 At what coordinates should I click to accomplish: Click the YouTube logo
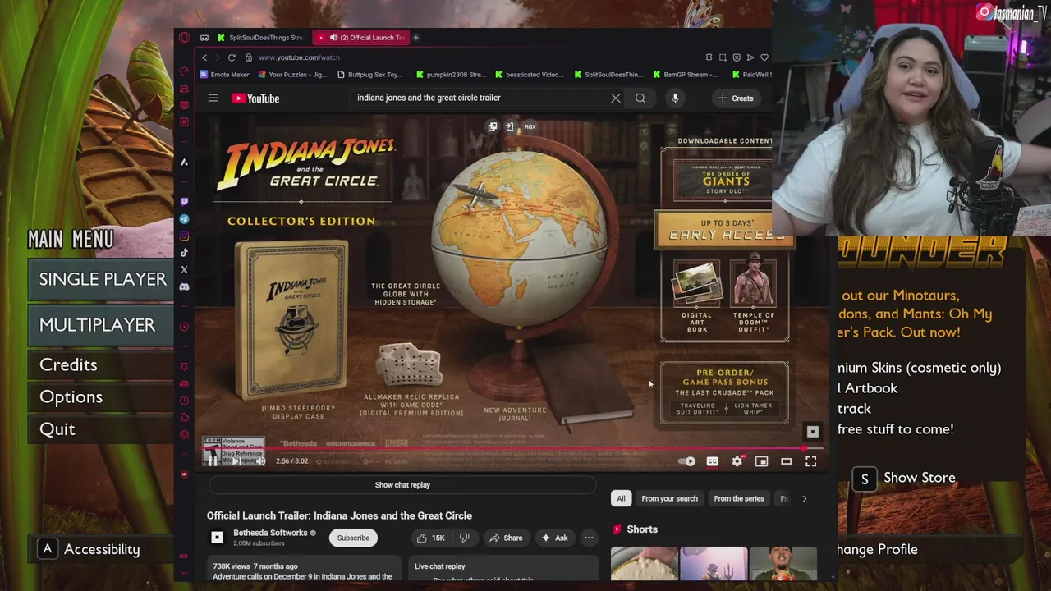[255, 98]
